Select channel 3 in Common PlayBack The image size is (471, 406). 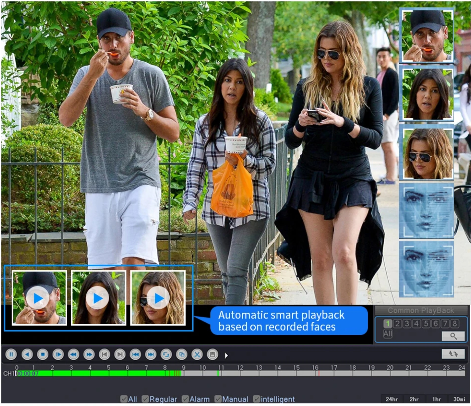coord(407,324)
